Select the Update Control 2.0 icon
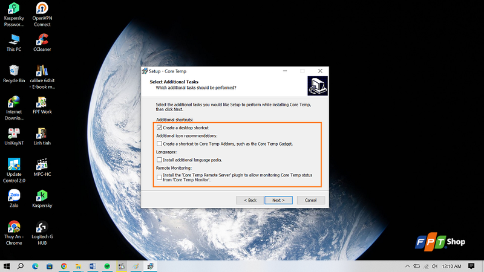 click(x=14, y=170)
